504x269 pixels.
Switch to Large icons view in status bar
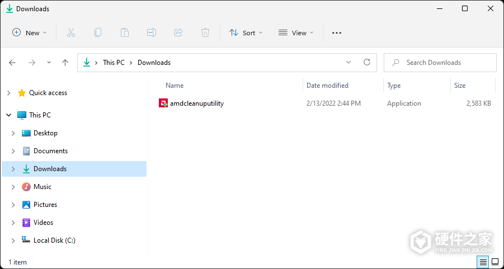click(x=495, y=262)
